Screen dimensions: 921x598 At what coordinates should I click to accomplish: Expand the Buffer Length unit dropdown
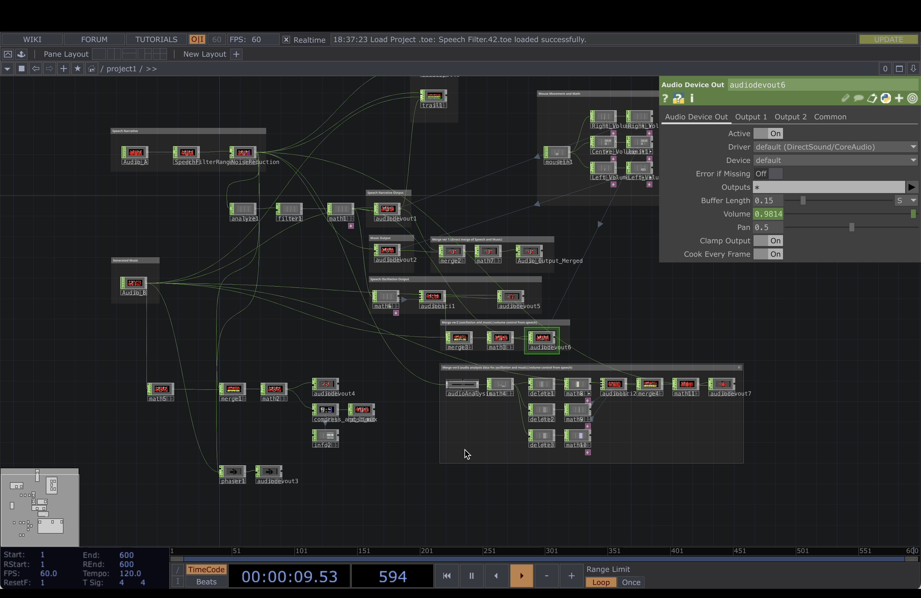tap(906, 201)
